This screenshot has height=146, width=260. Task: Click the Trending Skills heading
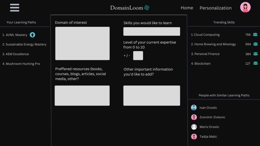click(x=224, y=22)
